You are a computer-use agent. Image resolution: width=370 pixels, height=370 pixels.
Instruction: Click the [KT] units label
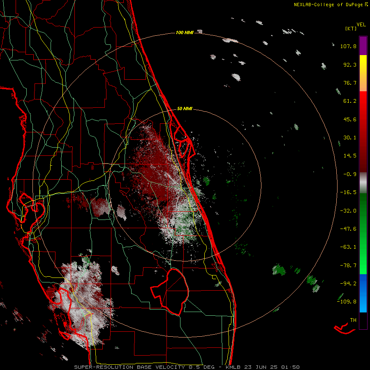click(351, 28)
